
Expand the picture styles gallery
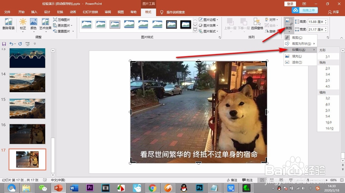pos(195,31)
